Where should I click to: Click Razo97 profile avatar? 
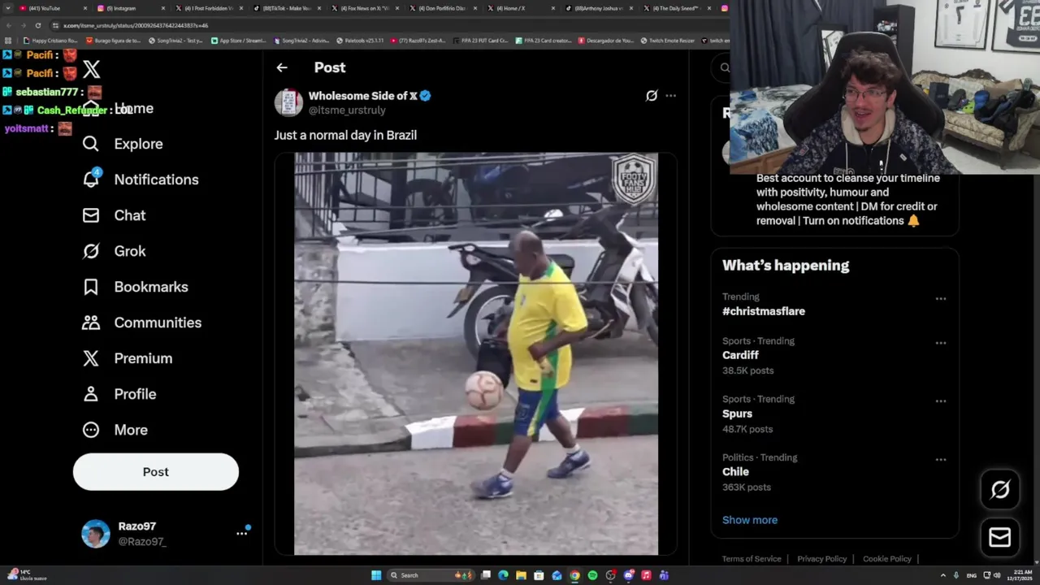tap(96, 534)
